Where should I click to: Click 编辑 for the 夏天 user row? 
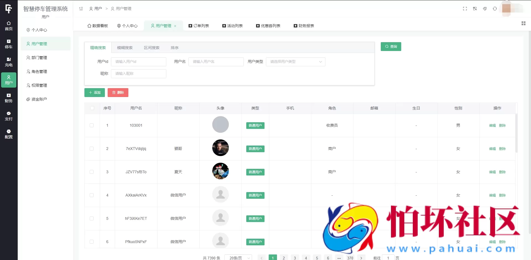tap(492, 172)
